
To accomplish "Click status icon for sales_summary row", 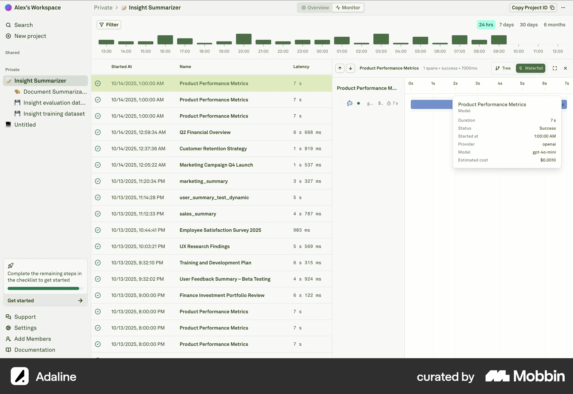I will 98,214.
